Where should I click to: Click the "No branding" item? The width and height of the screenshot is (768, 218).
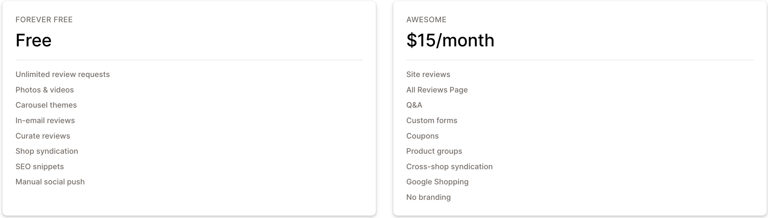[428, 197]
